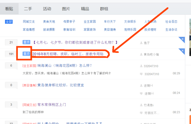Click the 置顶 badge on 七夕节 post
The image size is (191, 124).
[x=26, y=42]
